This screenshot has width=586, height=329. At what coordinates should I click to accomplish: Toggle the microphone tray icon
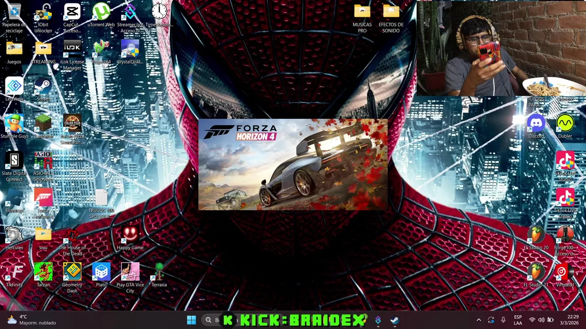pyautogui.click(x=503, y=320)
